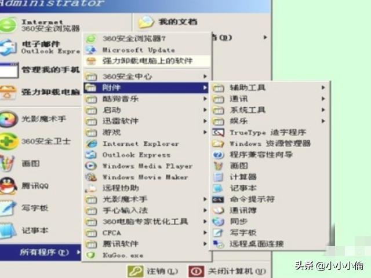Open 光影魔术手 folder in programs list

pos(146,199)
